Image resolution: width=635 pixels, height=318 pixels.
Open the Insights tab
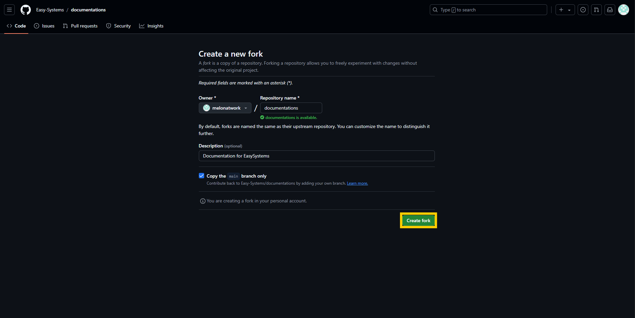(152, 26)
